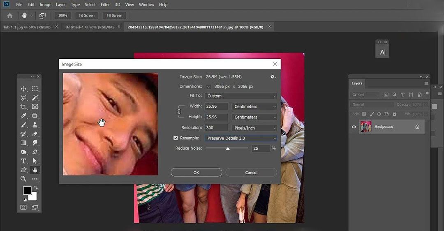Unlock the Background layer padlock
444x231 pixels.
click(417, 127)
